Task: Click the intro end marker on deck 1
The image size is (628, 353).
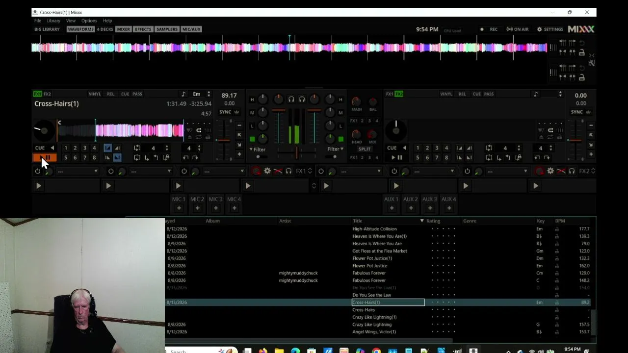Action: pyautogui.click(x=117, y=148)
